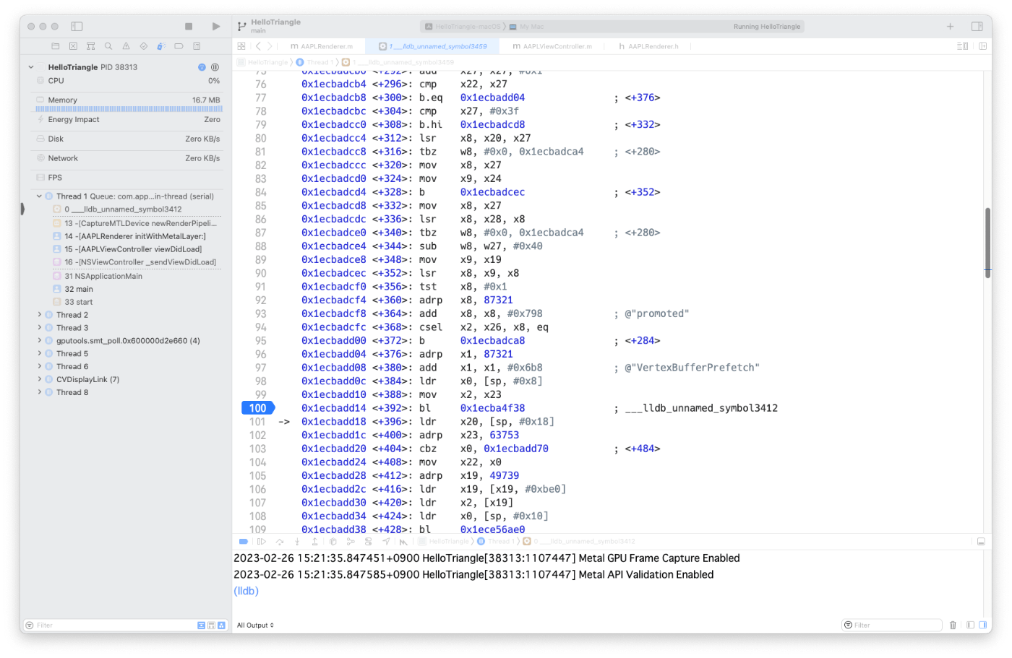Screen dimensions: 1012x658
Task: Collapse Thread 1 disclosure triangle
Action: 39,196
